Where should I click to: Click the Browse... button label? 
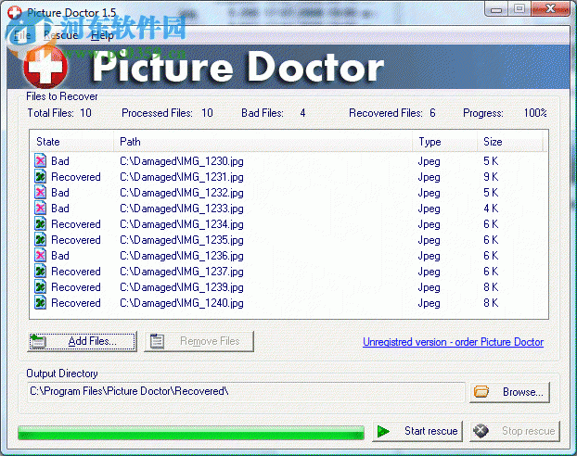click(x=523, y=392)
